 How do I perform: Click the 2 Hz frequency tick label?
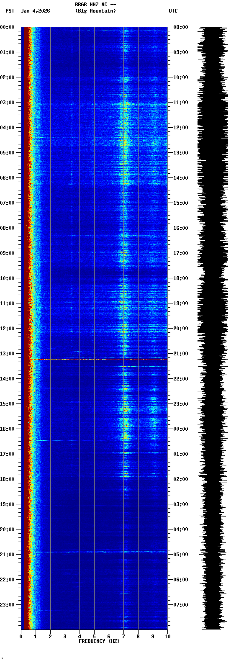click(x=50, y=637)
